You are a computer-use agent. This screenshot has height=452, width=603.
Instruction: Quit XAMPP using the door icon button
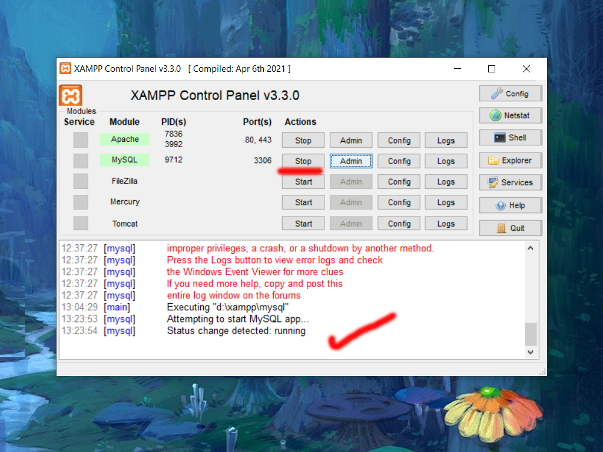pyautogui.click(x=510, y=228)
